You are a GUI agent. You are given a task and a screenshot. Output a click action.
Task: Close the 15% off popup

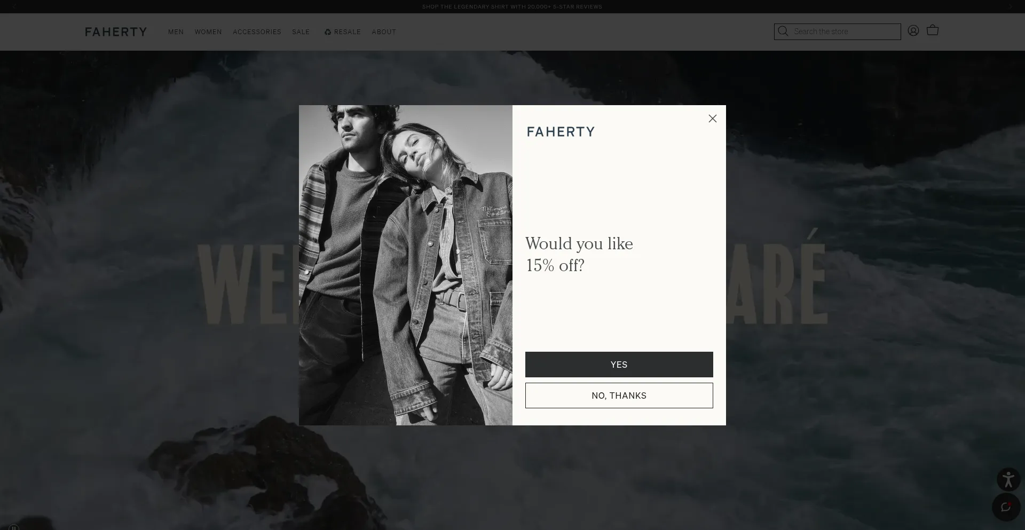click(712, 118)
